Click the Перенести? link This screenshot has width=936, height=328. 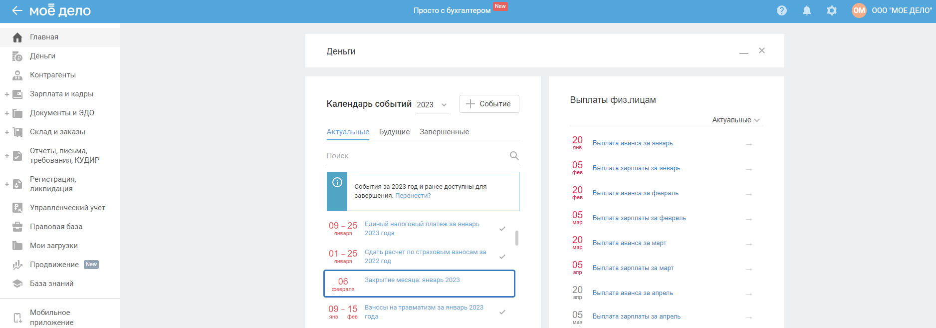[413, 196]
